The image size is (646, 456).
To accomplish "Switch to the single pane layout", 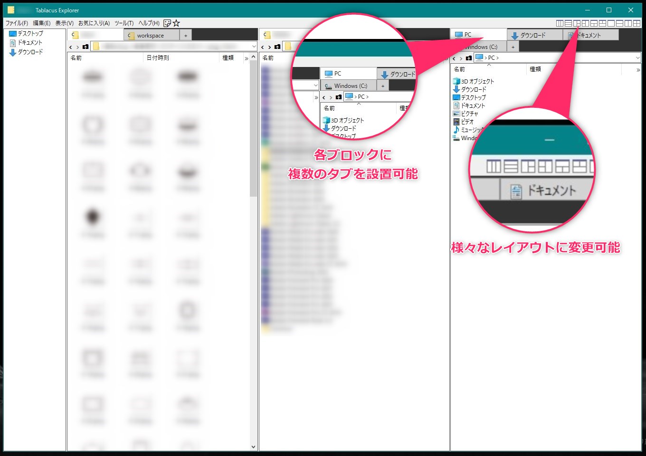I will coord(611,23).
